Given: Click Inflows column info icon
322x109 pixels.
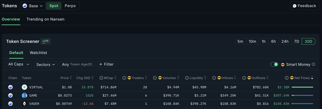Looking at the screenshot, I should pos(214,78).
